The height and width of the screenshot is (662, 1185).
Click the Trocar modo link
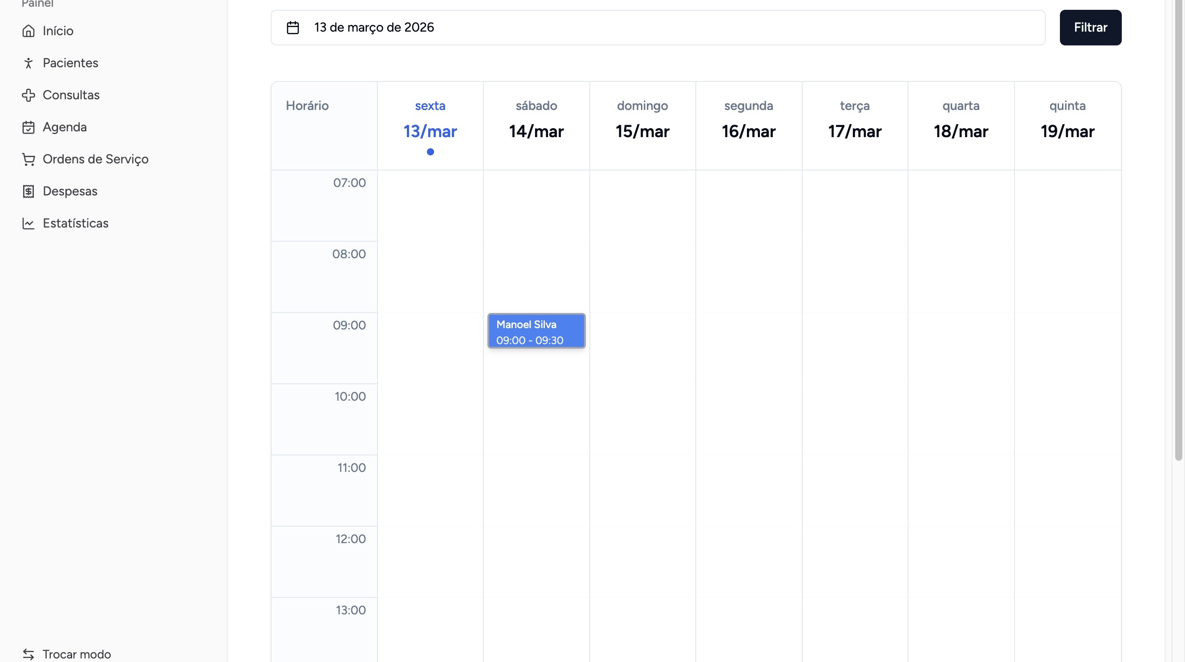pyautogui.click(x=77, y=654)
